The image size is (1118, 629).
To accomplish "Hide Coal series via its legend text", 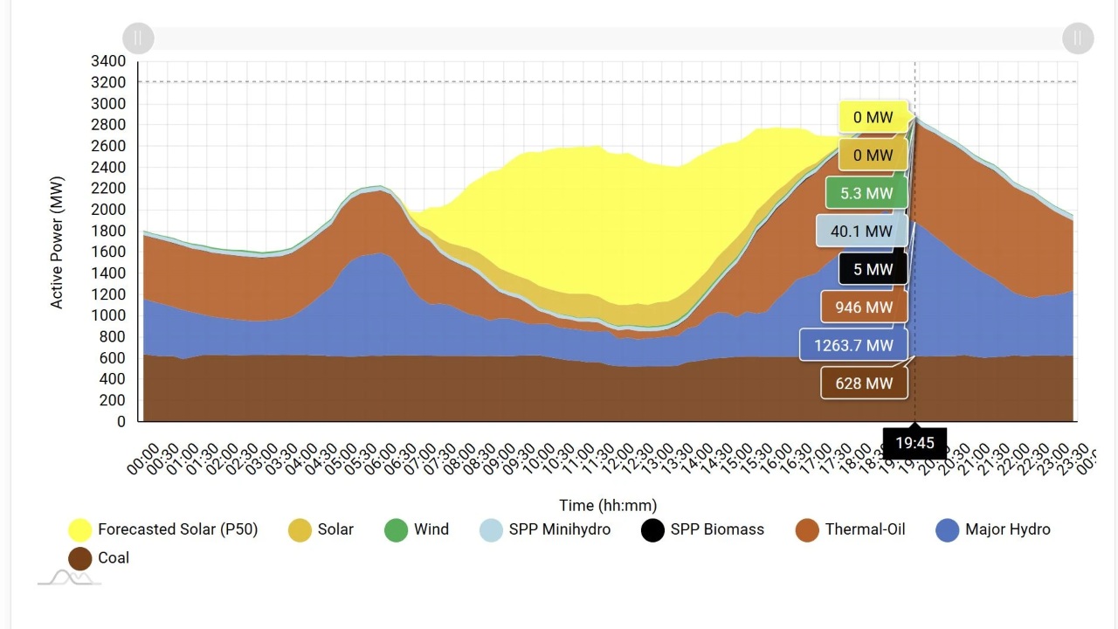I will [x=114, y=558].
